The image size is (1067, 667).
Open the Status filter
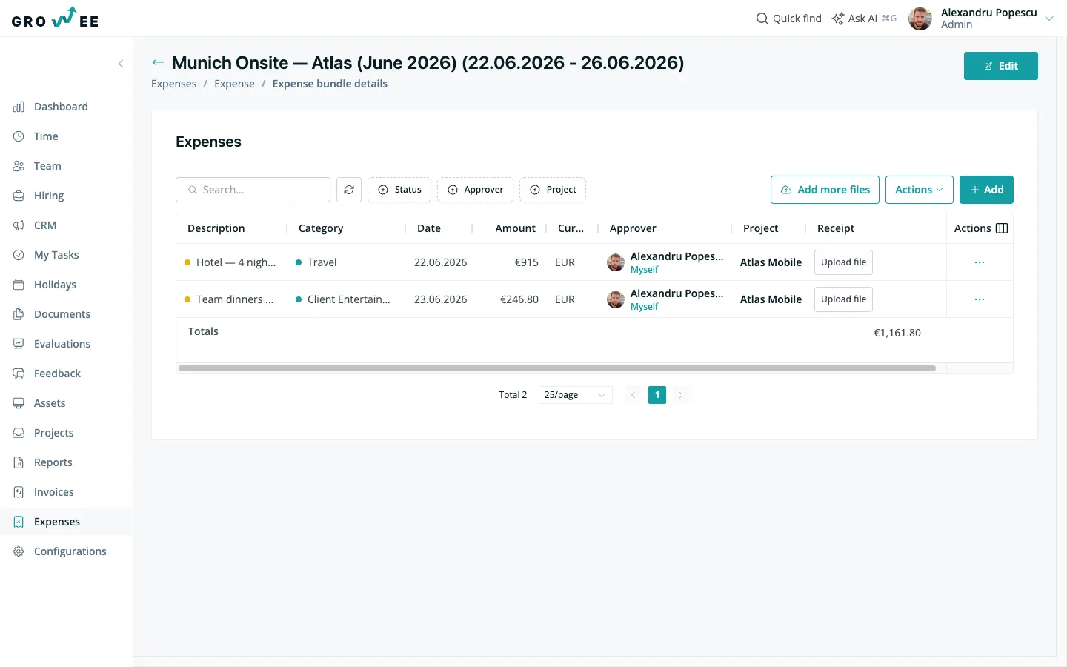(x=399, y=190)
